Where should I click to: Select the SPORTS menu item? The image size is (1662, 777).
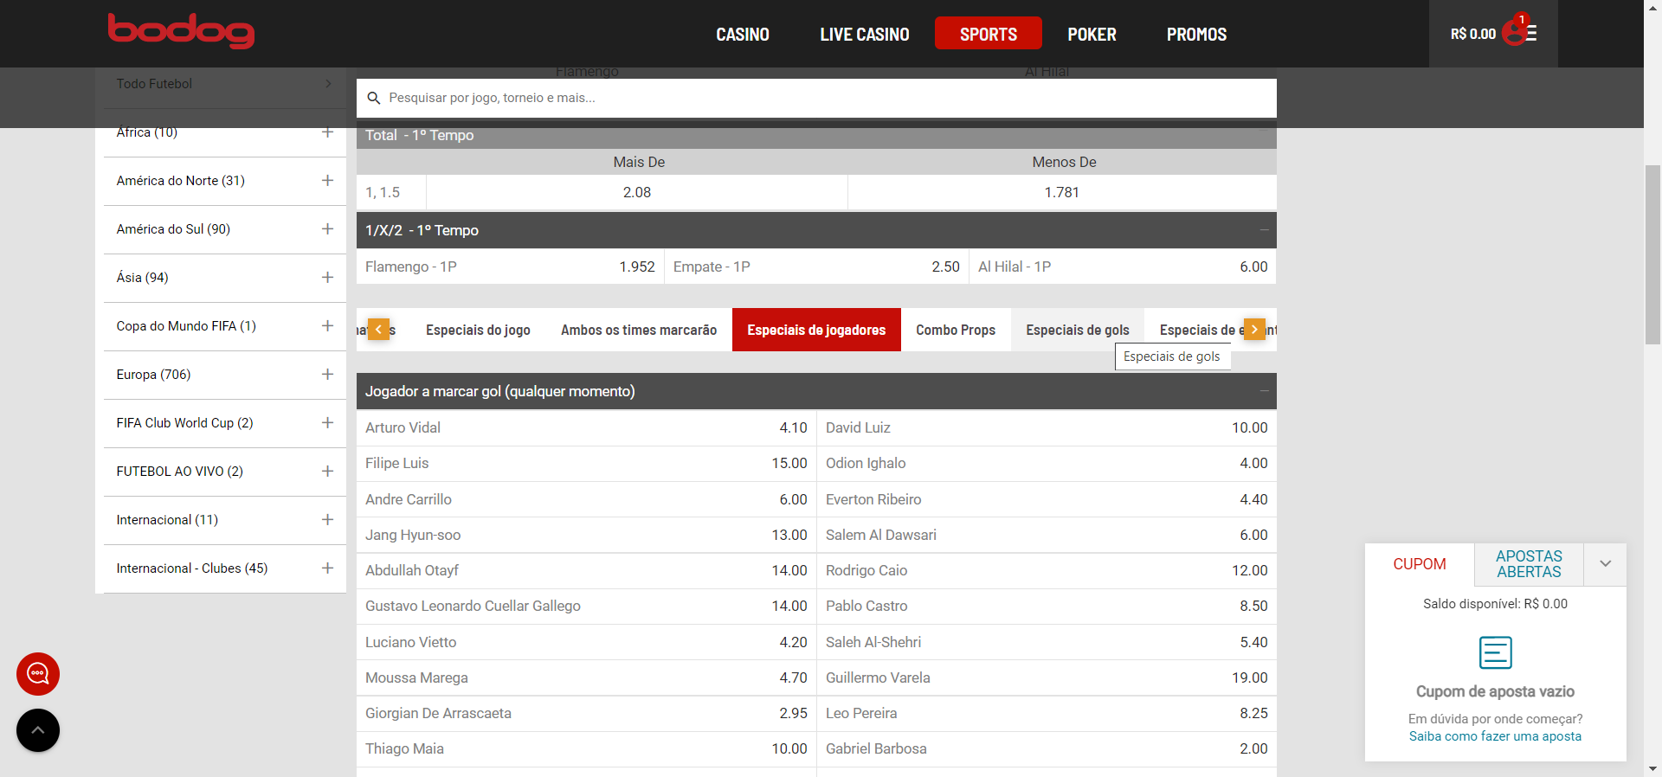989,34
